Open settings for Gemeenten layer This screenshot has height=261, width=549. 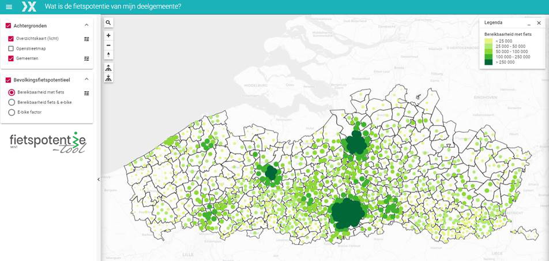87,58
